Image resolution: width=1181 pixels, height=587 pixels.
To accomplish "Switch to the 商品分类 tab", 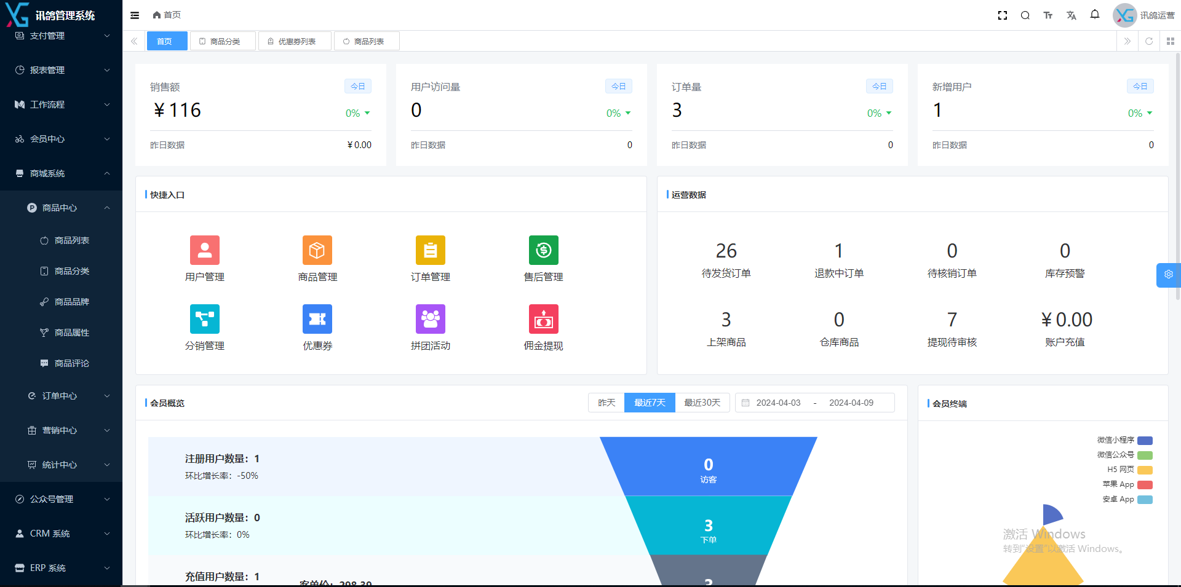I will point(223,41).
